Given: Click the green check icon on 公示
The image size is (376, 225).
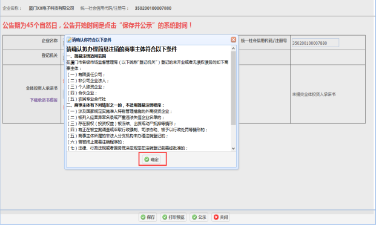Looking at the screenshot, I should tap(194, 217).
